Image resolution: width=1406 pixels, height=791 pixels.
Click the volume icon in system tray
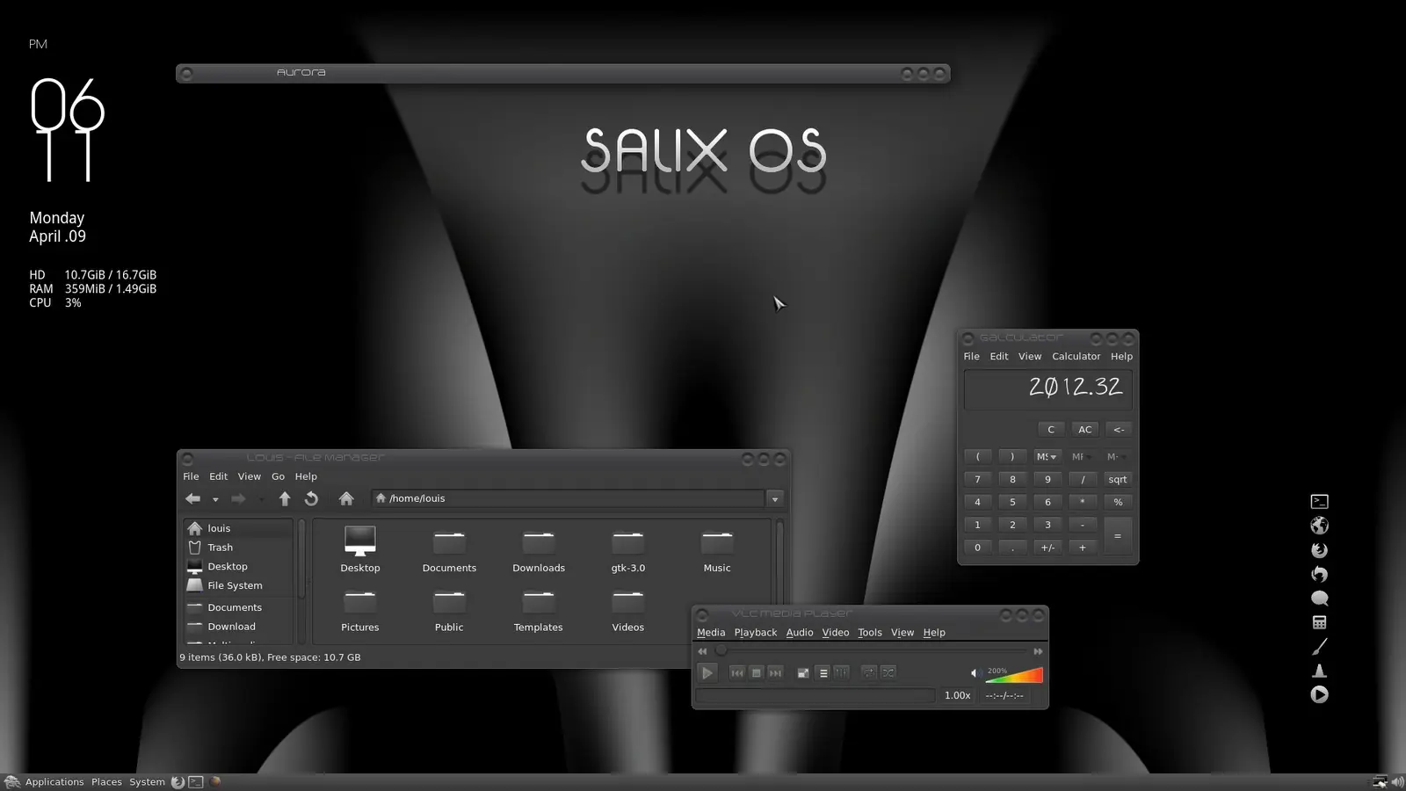click(1397, 782)
